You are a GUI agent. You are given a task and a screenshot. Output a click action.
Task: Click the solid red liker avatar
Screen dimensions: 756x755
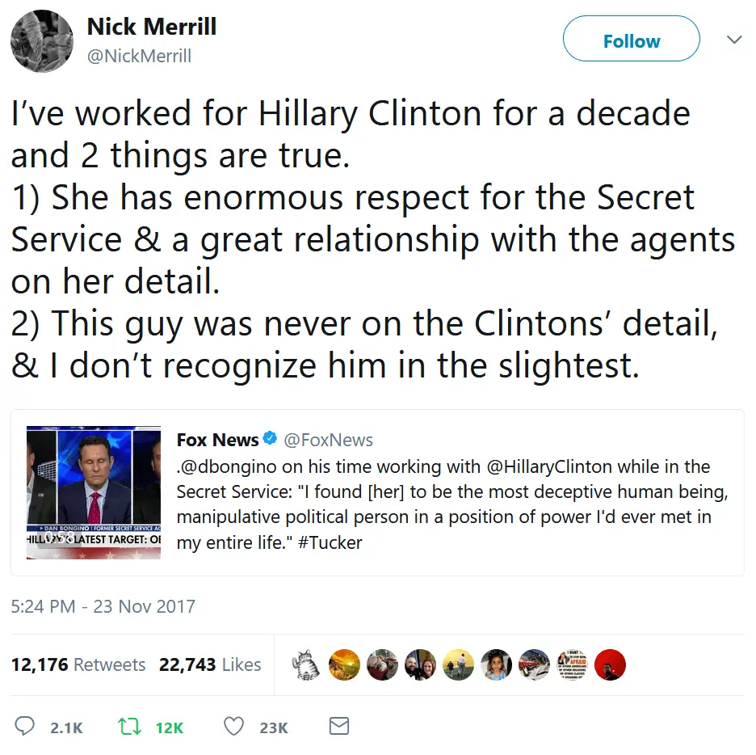click(x=610, y=665)
